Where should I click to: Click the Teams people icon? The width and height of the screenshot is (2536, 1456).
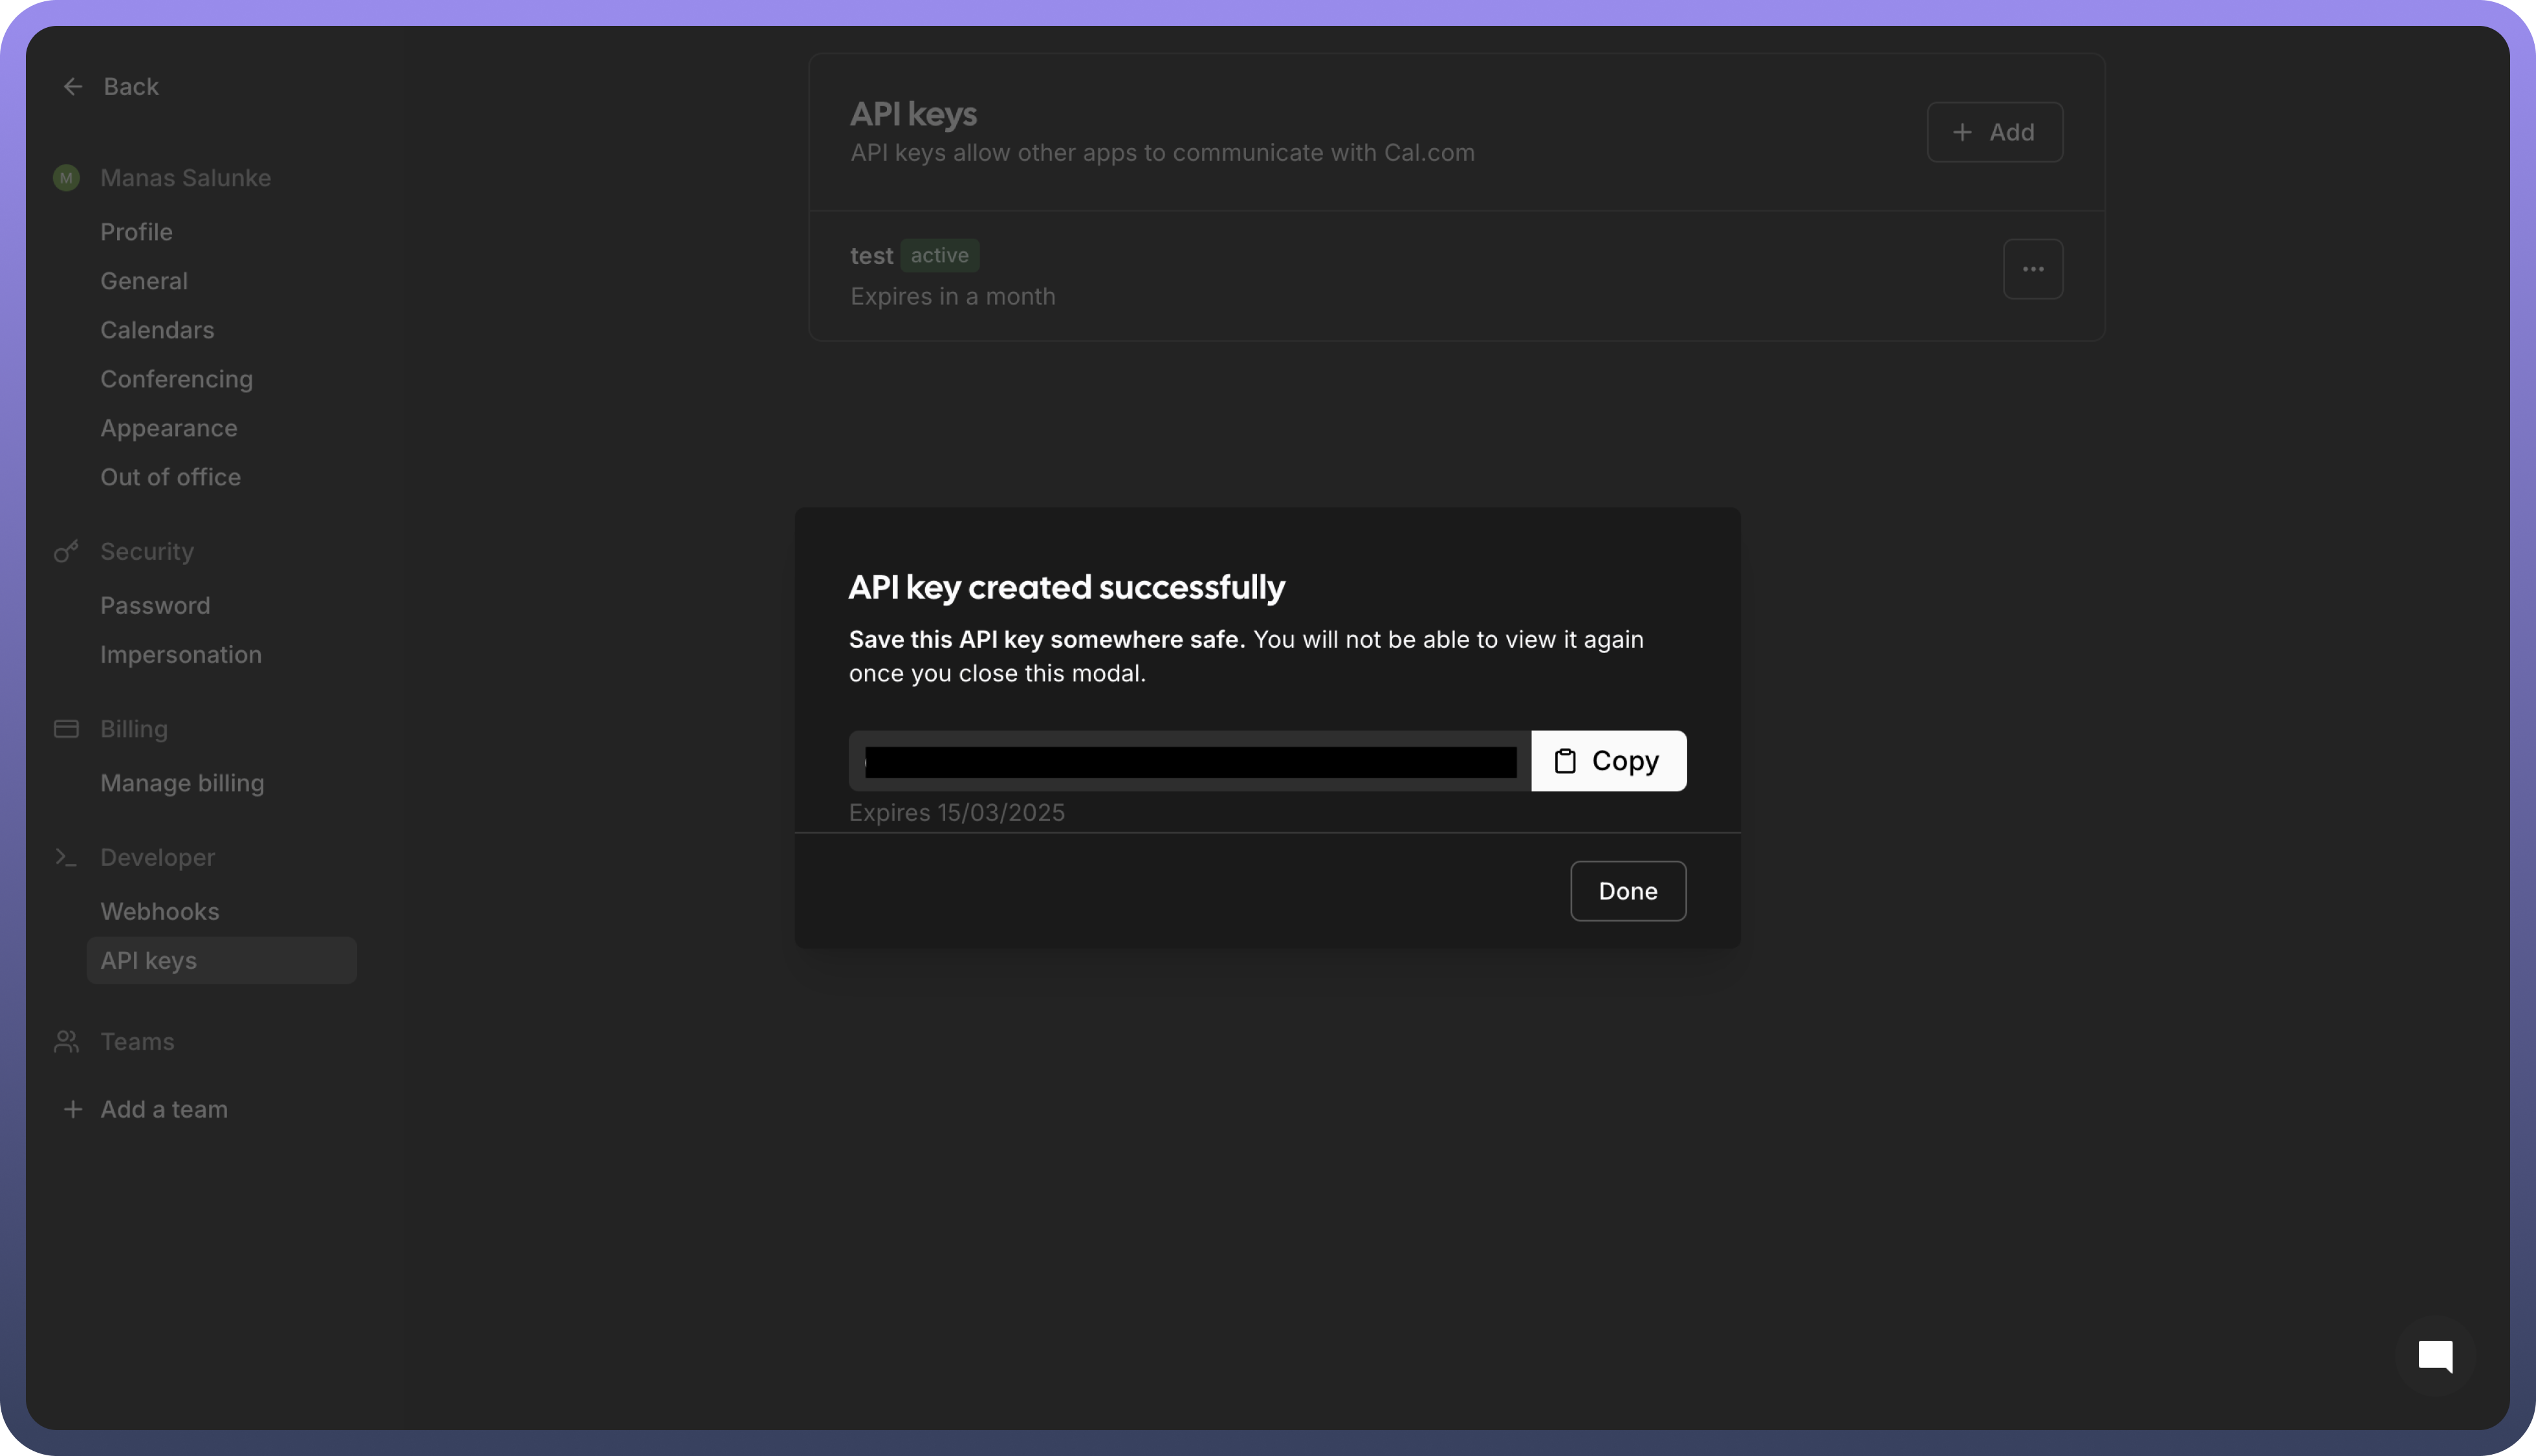click(66, 1041)
